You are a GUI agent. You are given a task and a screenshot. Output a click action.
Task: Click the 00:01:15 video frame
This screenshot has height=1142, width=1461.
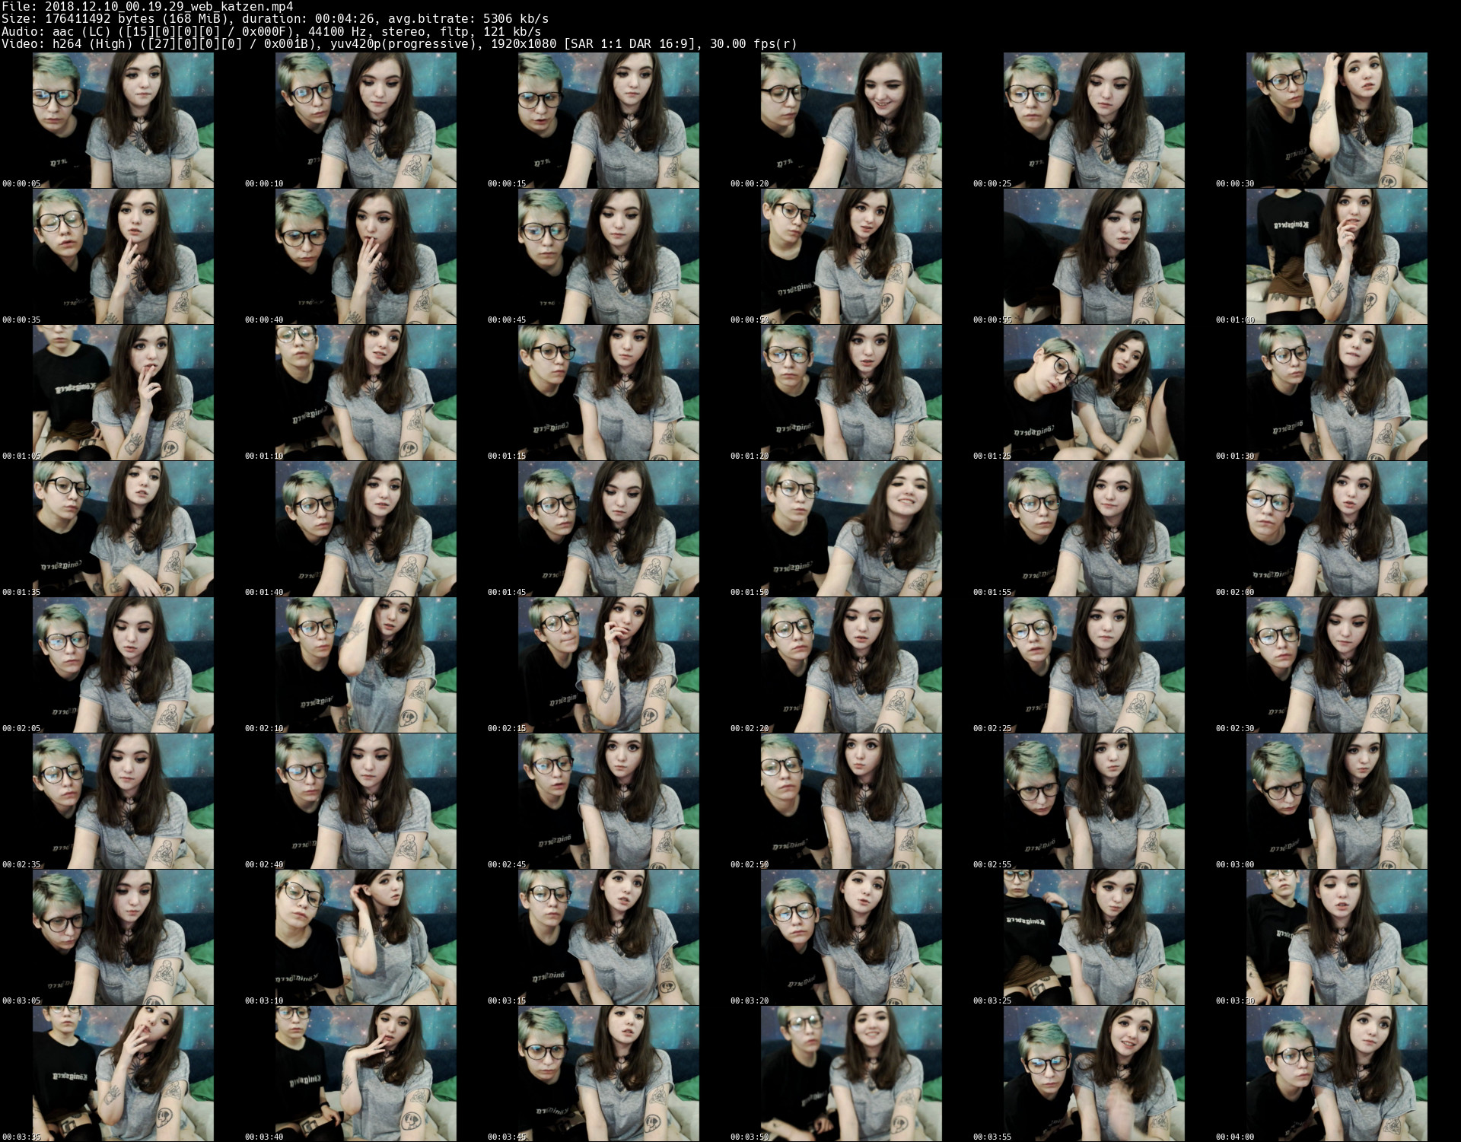(x=609, y=393)
